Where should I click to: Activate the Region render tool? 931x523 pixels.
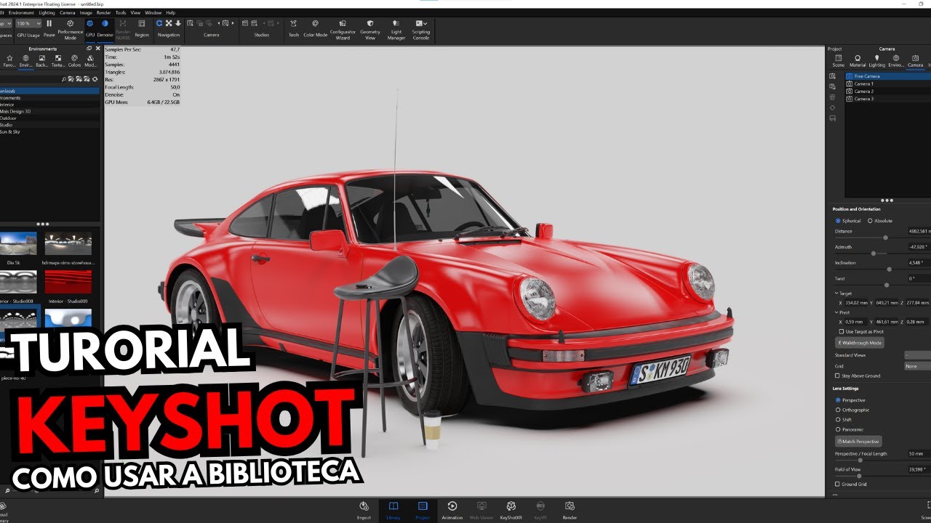tap(141, 28)
